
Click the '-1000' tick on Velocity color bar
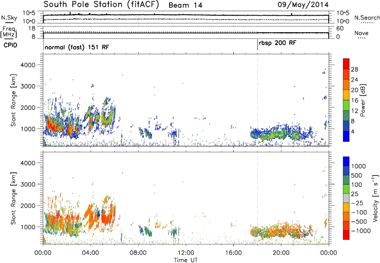pyautogui.click(x=361, y=231)
